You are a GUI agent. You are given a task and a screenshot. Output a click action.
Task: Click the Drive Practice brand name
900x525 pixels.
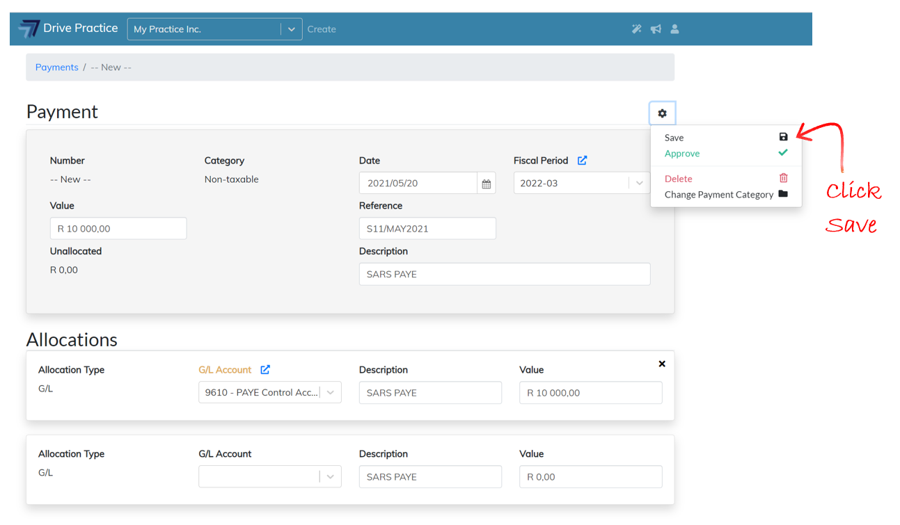(x=81, y=28)
